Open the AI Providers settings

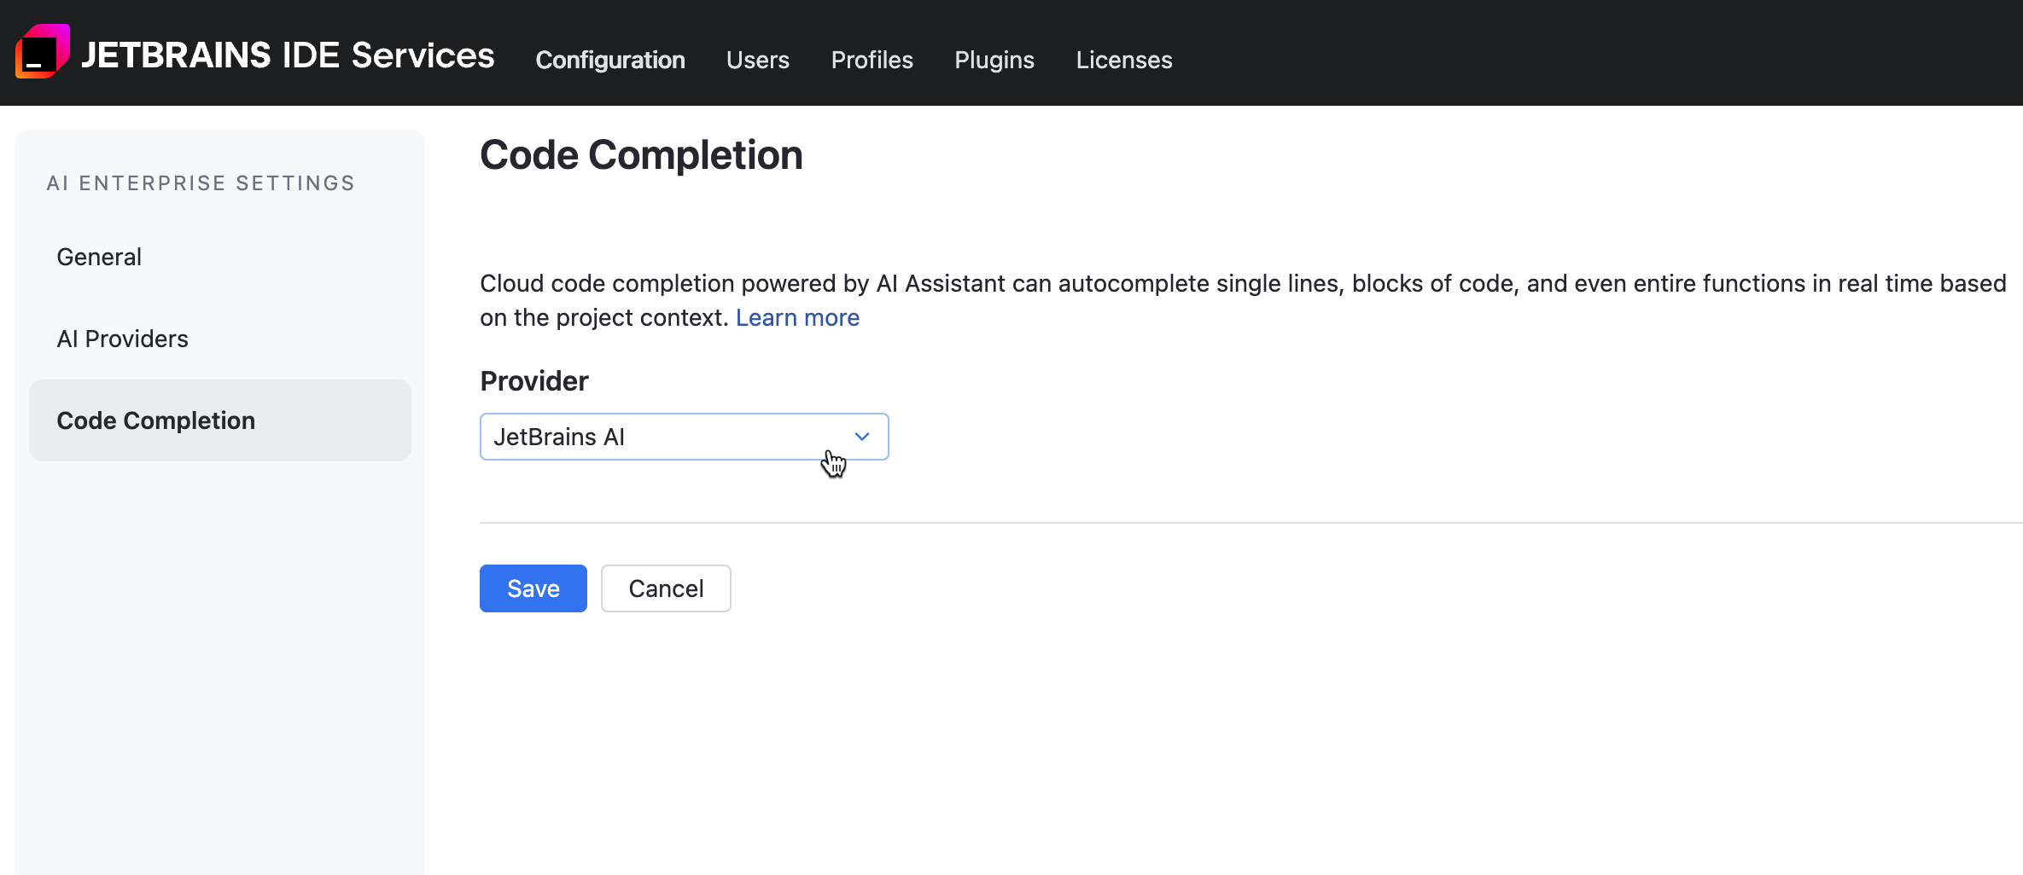tap(122, 338)
